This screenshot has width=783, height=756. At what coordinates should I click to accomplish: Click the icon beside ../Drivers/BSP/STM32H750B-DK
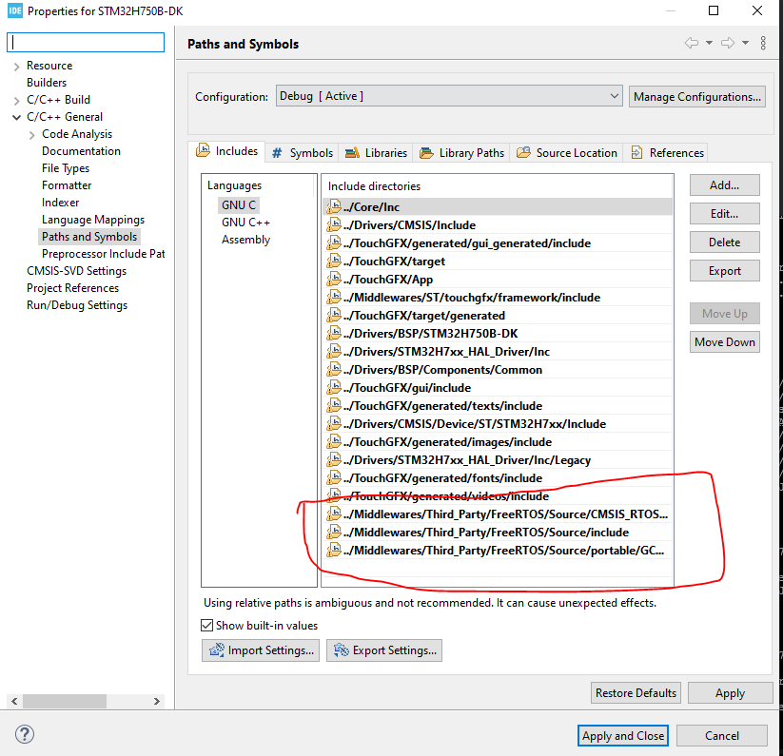point(334,333)
